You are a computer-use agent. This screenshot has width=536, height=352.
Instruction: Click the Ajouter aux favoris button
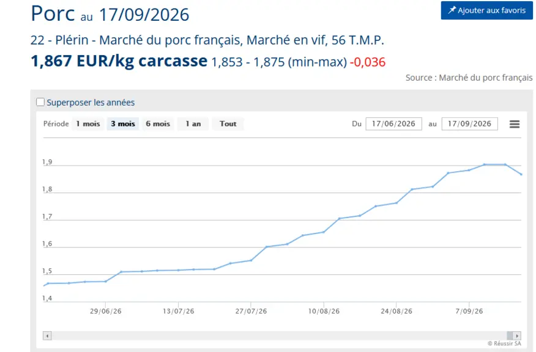(x=487, y=10)
